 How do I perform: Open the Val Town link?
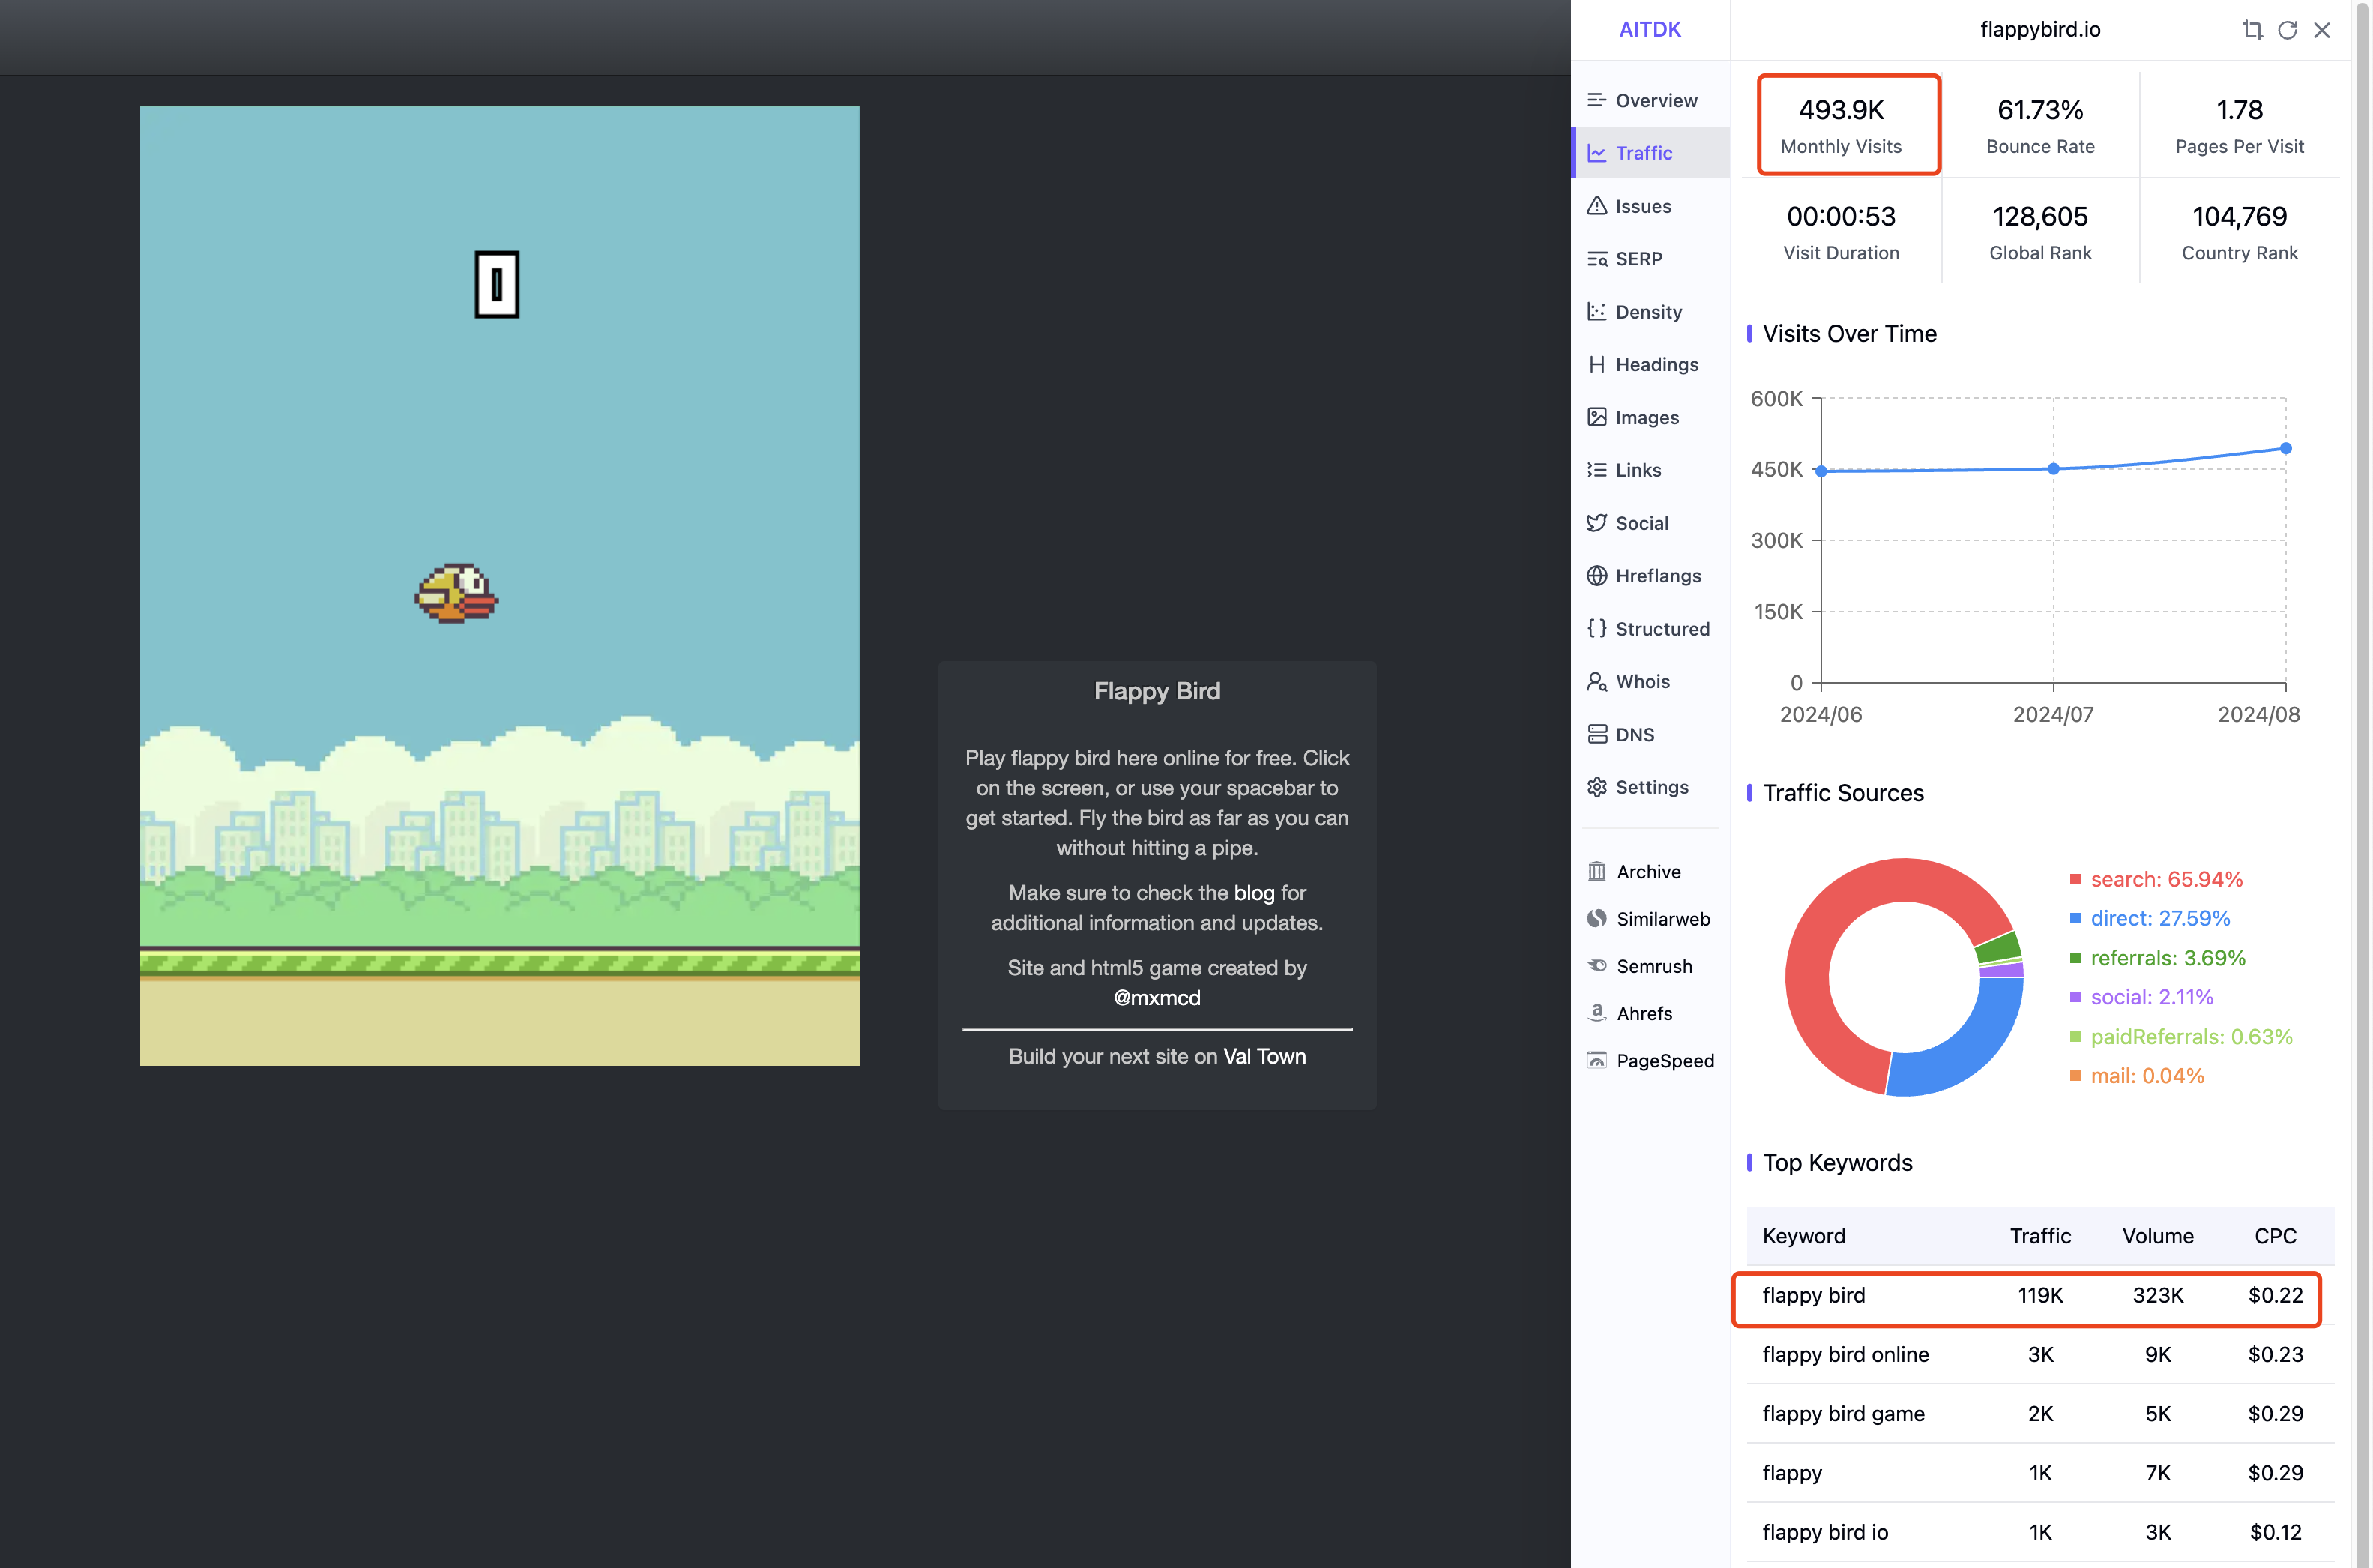pyautogui.click(x=1264, y=1057)
